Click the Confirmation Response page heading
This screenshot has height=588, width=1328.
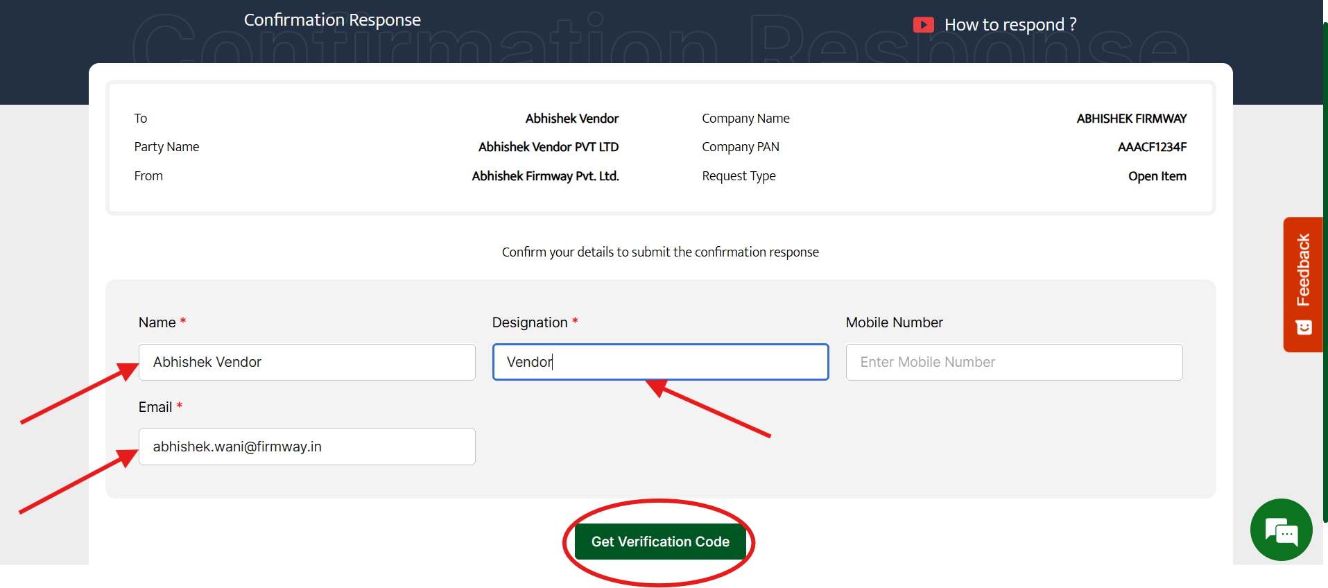pos(332,20)
